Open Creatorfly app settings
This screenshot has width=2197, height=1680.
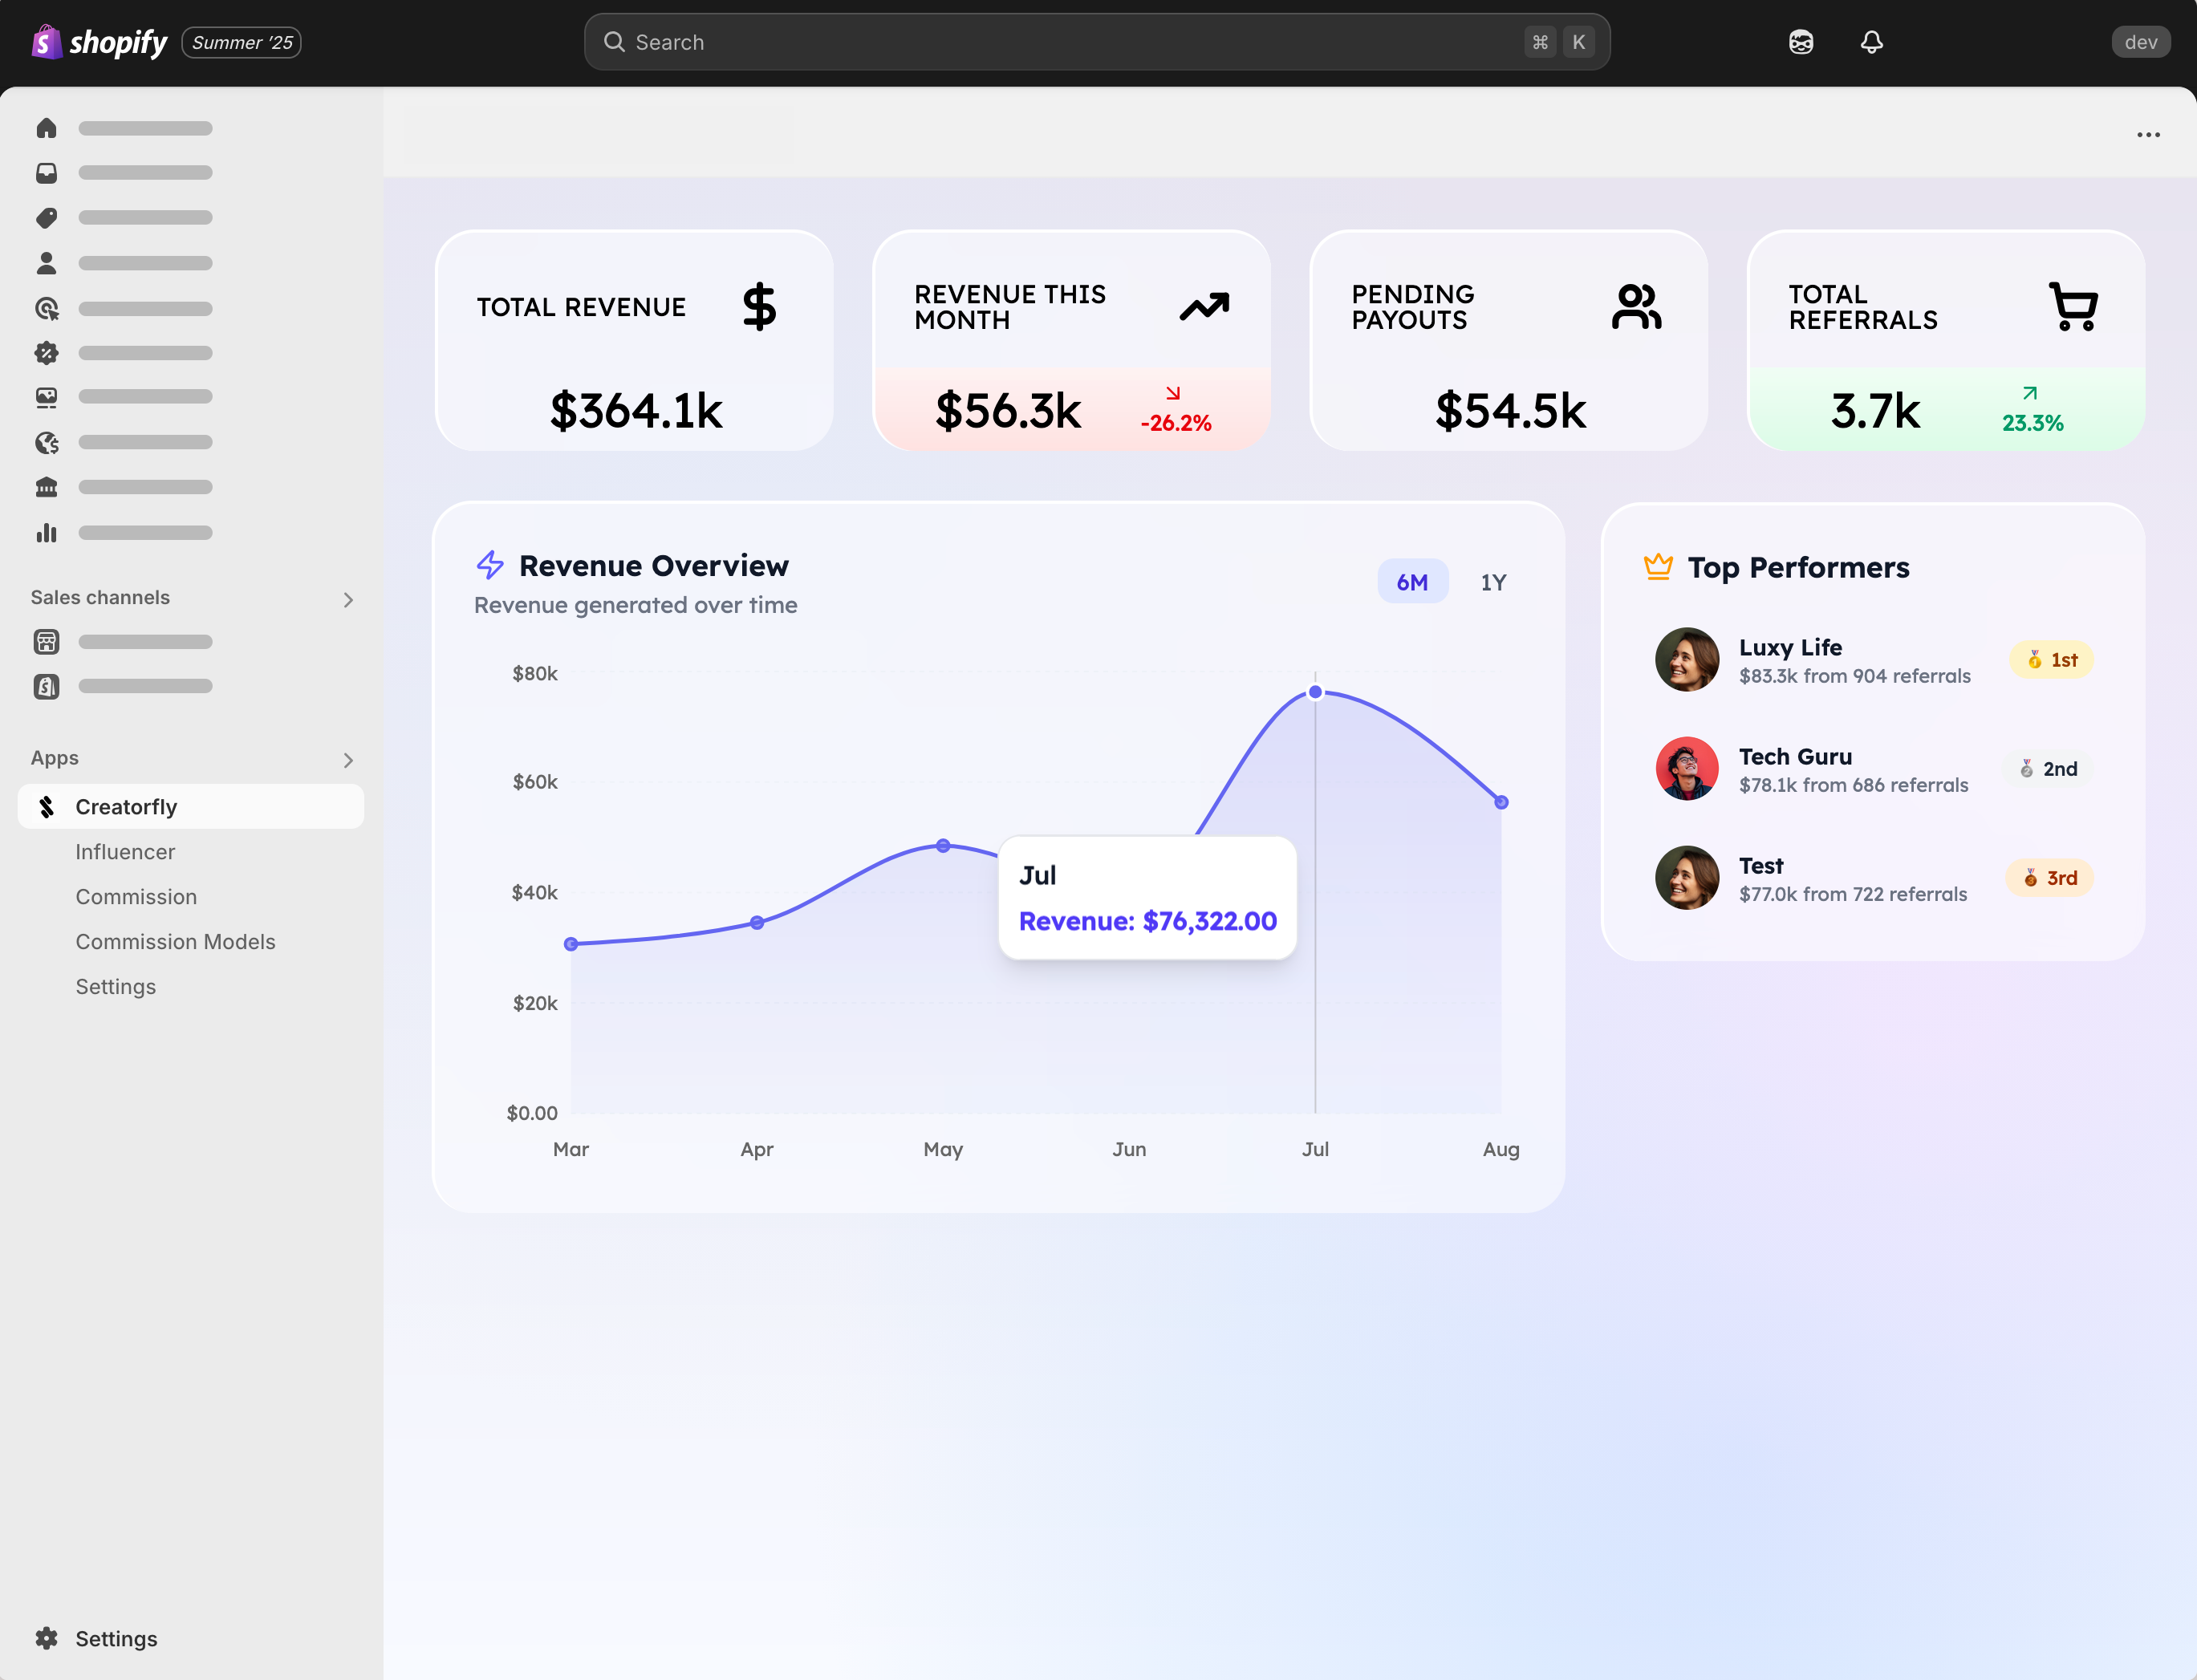tap(116, 986)
